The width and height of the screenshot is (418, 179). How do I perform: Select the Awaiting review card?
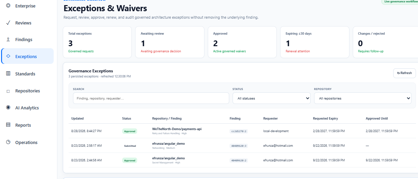[x=170, y=42]
